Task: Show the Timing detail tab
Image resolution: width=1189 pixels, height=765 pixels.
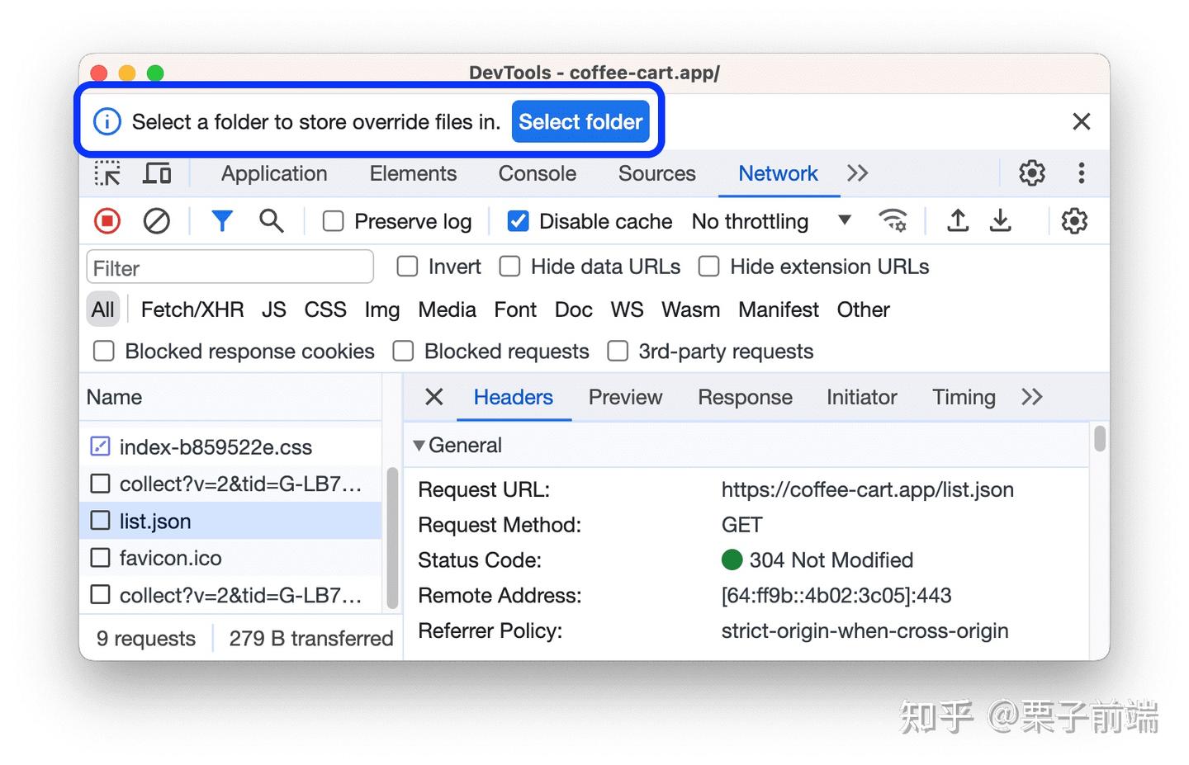Action: [x=964, y=397]
